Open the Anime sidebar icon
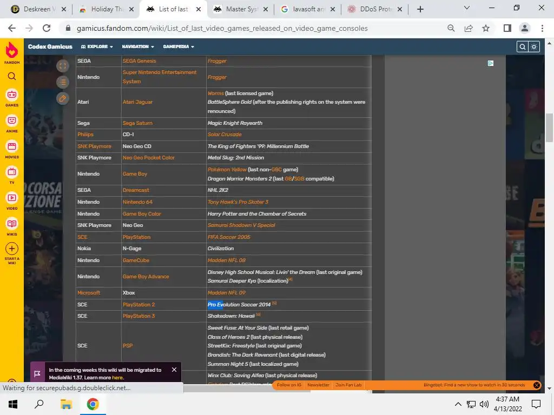This screenshot has width=554, height=415. point(12,121)
